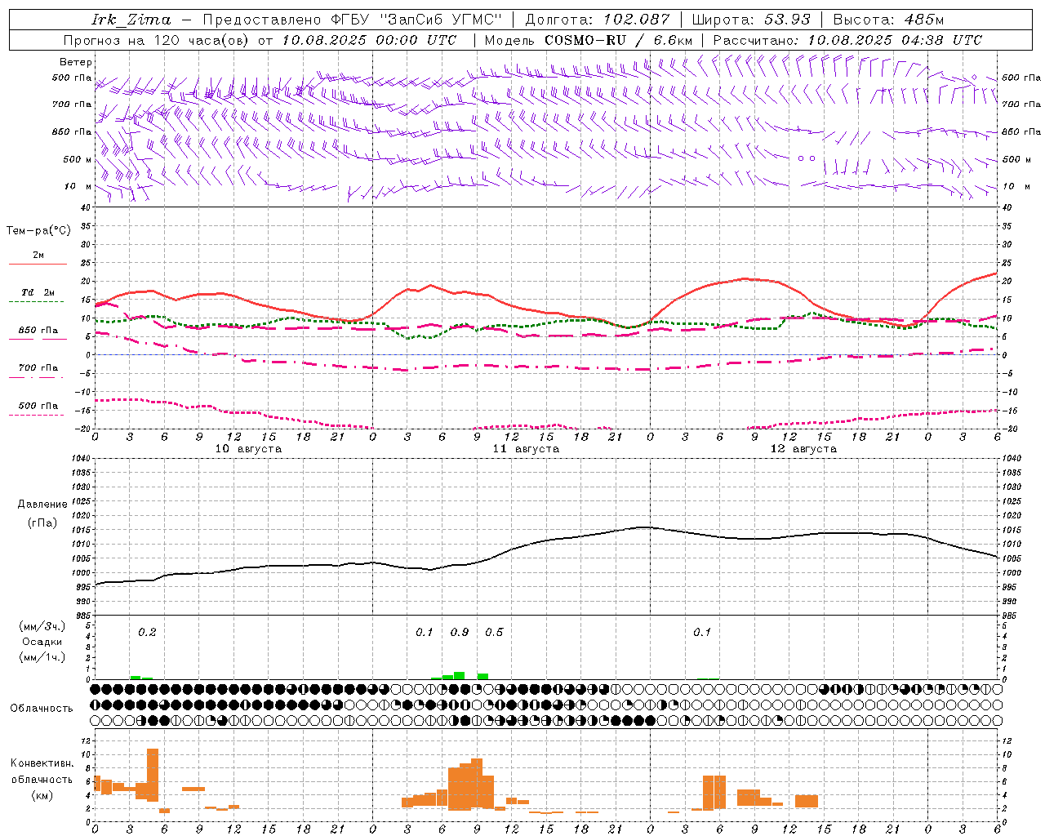The image size is (1045, 836).
Task: Click the Тем-ра(°C) temperature axis label
Action: coord(38,231)
